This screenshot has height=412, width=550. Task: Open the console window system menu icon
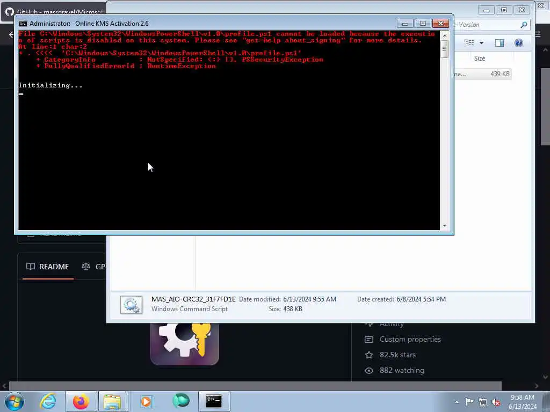pos(23,24)
